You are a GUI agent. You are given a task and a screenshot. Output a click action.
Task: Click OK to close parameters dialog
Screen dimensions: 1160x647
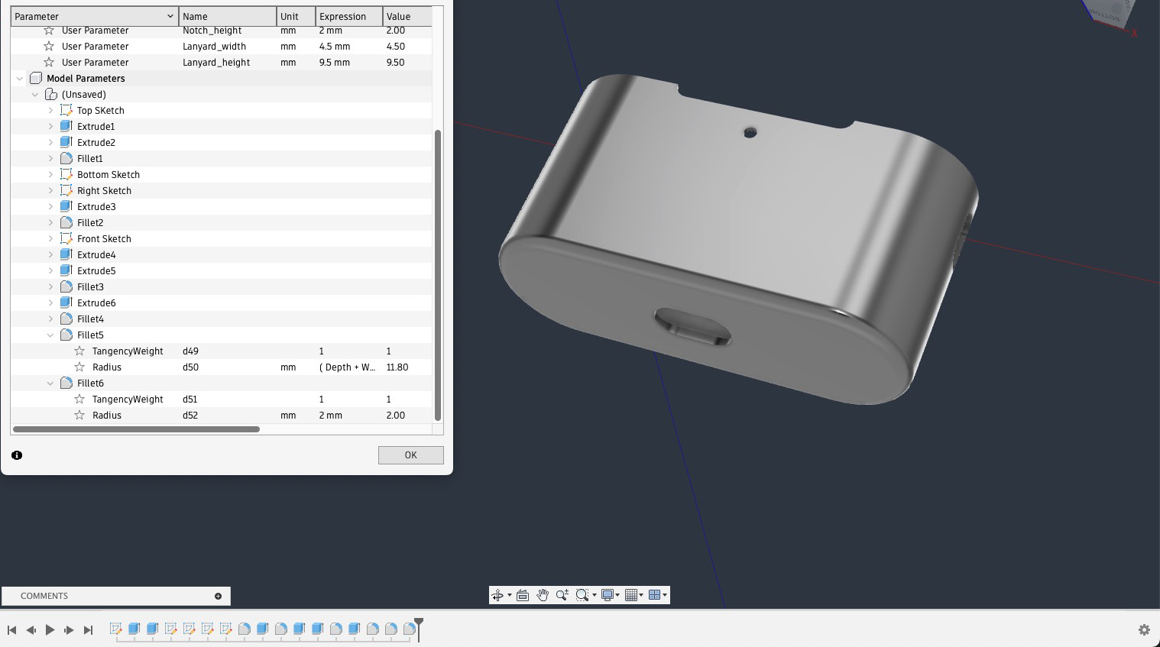410,455
